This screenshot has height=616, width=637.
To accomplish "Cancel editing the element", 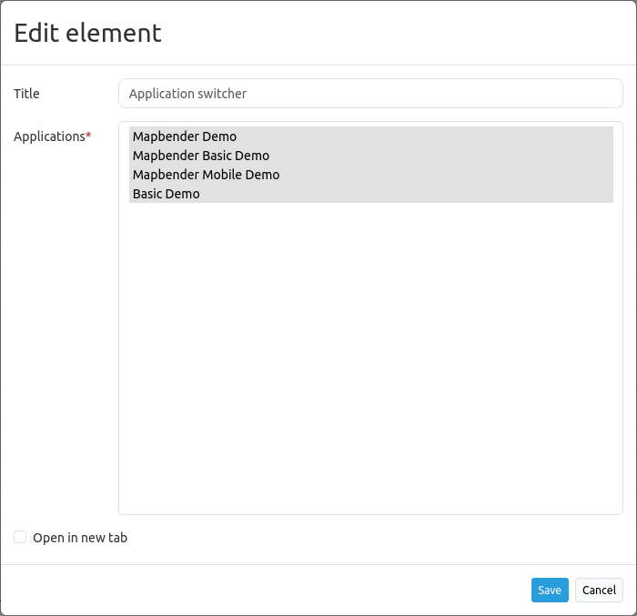I will point(599,590).
